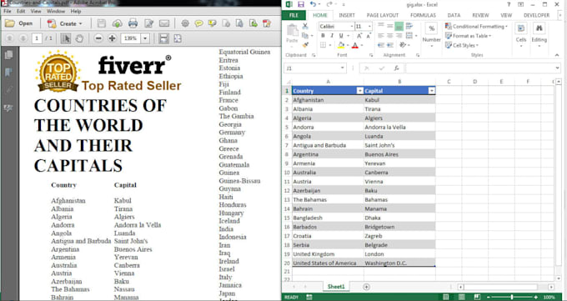Select the Sheet1 worksheet tab
The height and width of the screenshot is (301, 567).
click(336, 287)
